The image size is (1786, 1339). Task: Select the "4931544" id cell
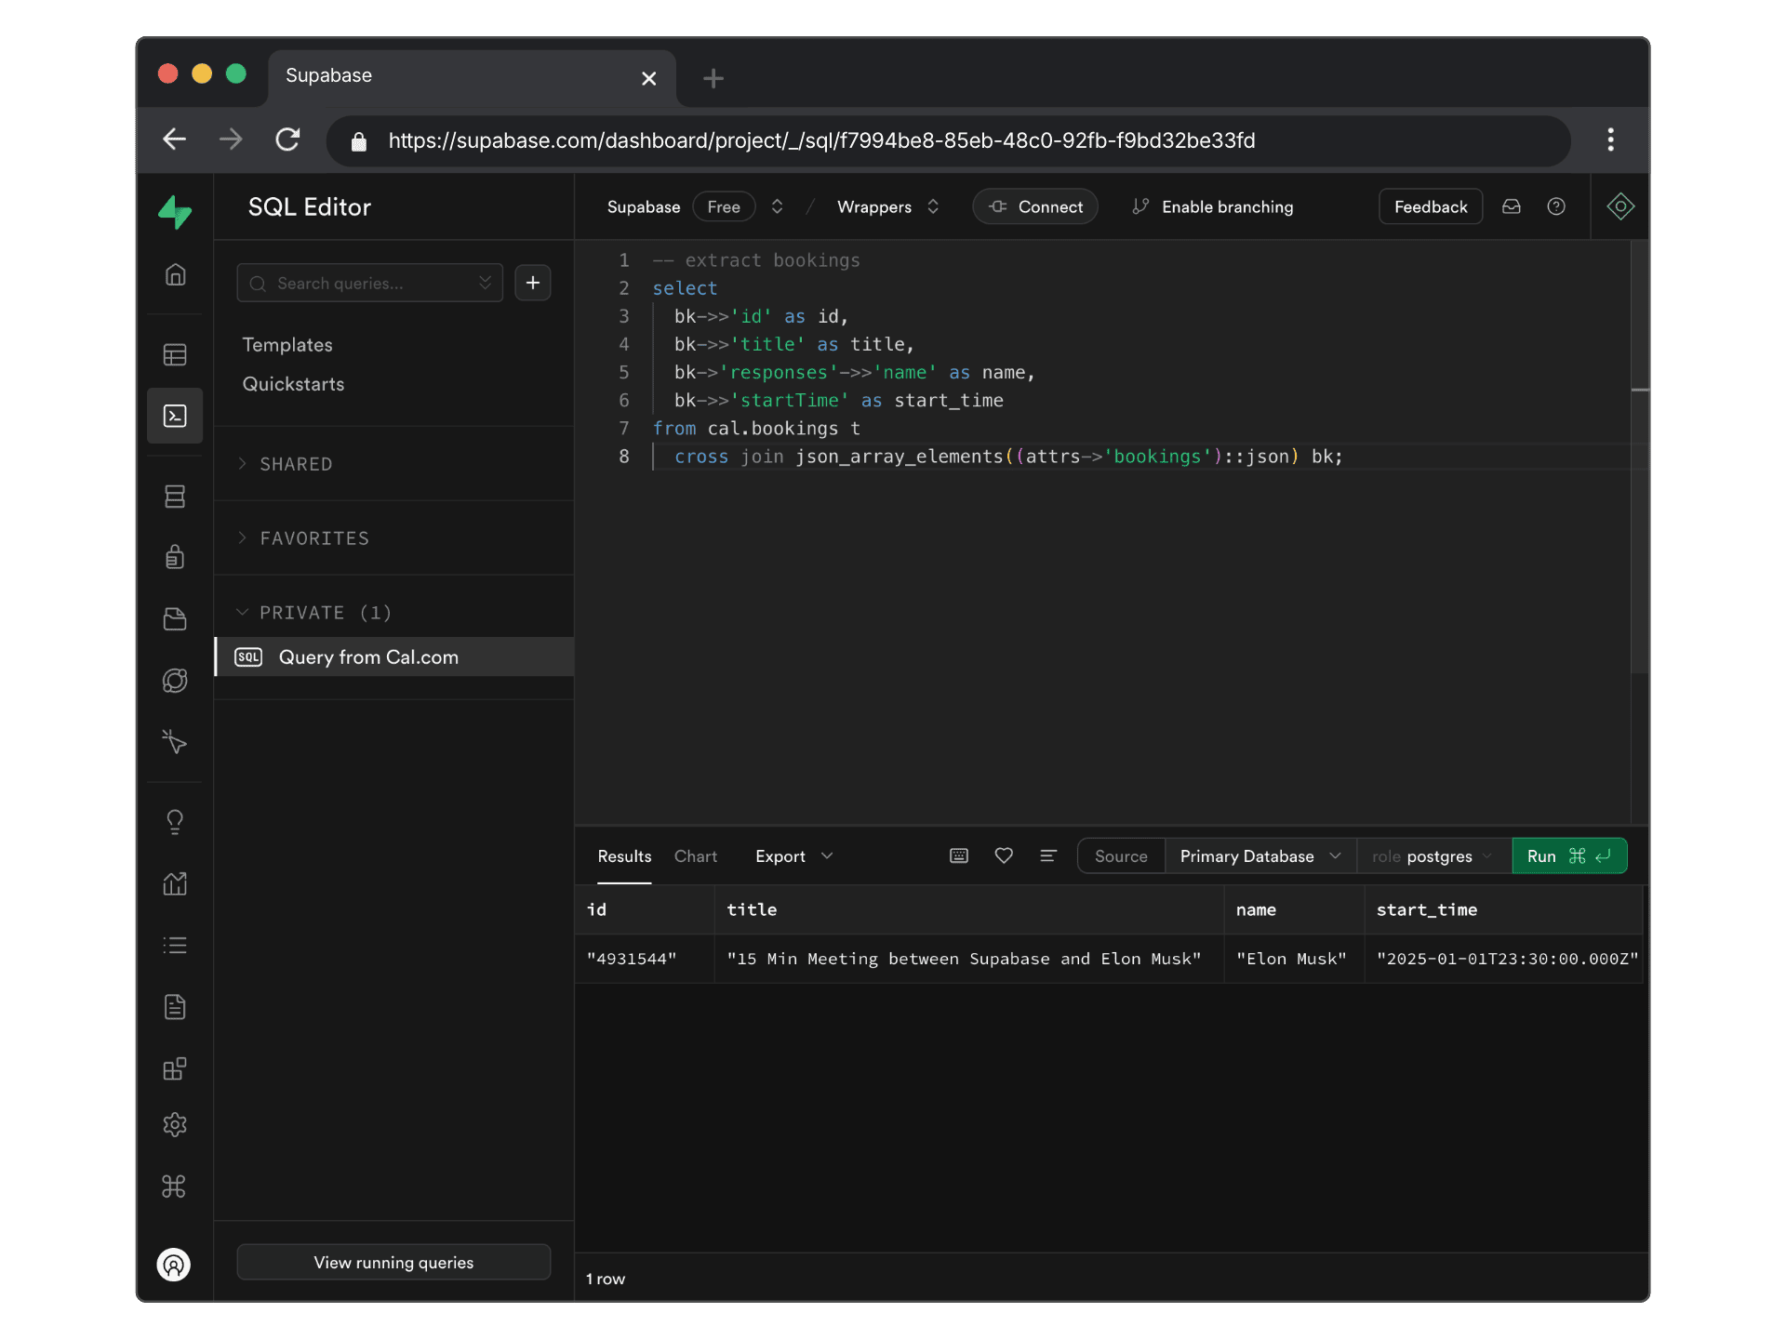pos(645,959)
